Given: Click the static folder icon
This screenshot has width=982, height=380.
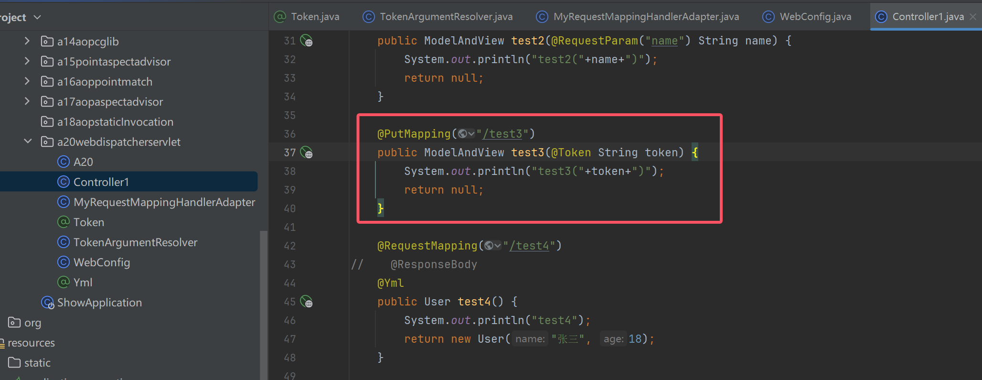Looking at the screenshot, I should [14, 363].
